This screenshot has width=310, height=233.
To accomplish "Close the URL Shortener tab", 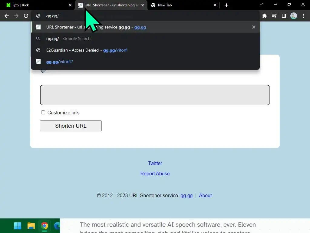I will click(x=143, y=5).
